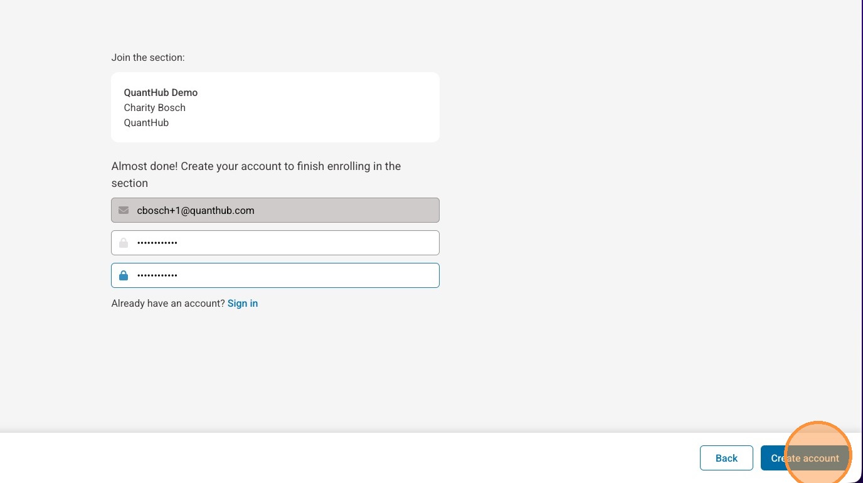Click the QuantHub organization name in the card
The height and width of the screenshot is (483, 863).
[146, 123]
